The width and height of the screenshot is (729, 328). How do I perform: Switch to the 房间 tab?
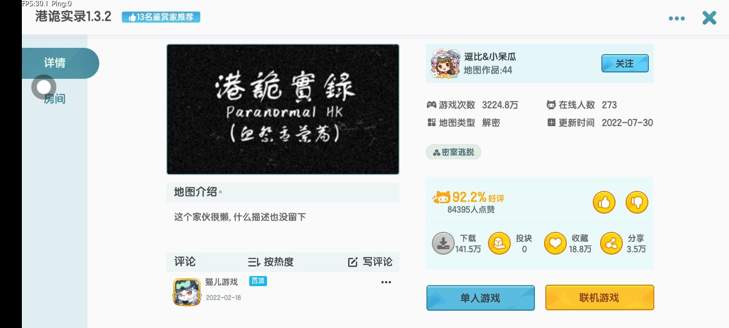click(55, 98)
